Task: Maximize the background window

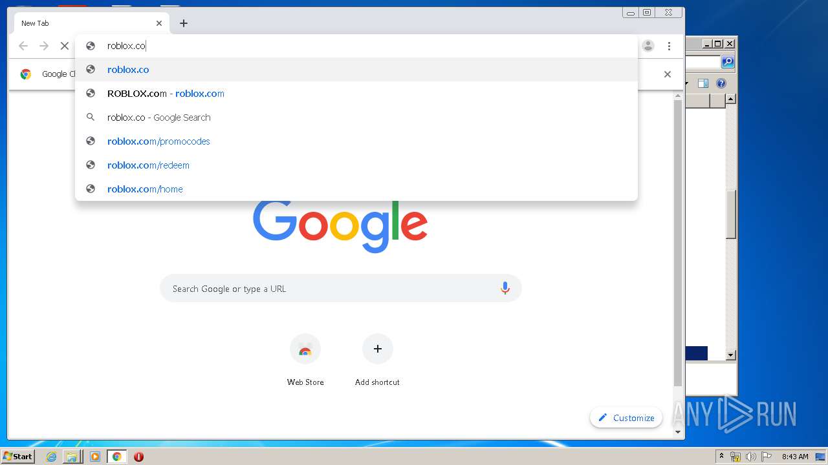Action: (x=718, y=44)
